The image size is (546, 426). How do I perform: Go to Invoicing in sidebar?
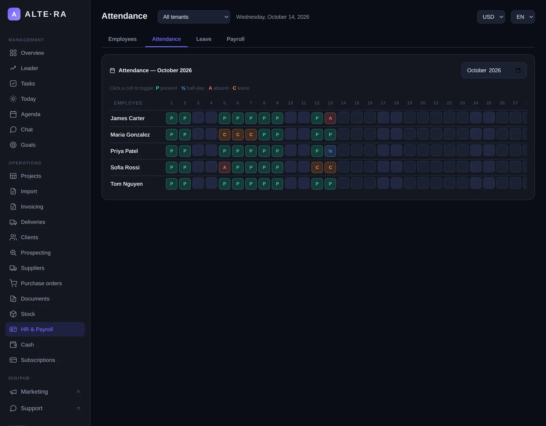(45, 207)
